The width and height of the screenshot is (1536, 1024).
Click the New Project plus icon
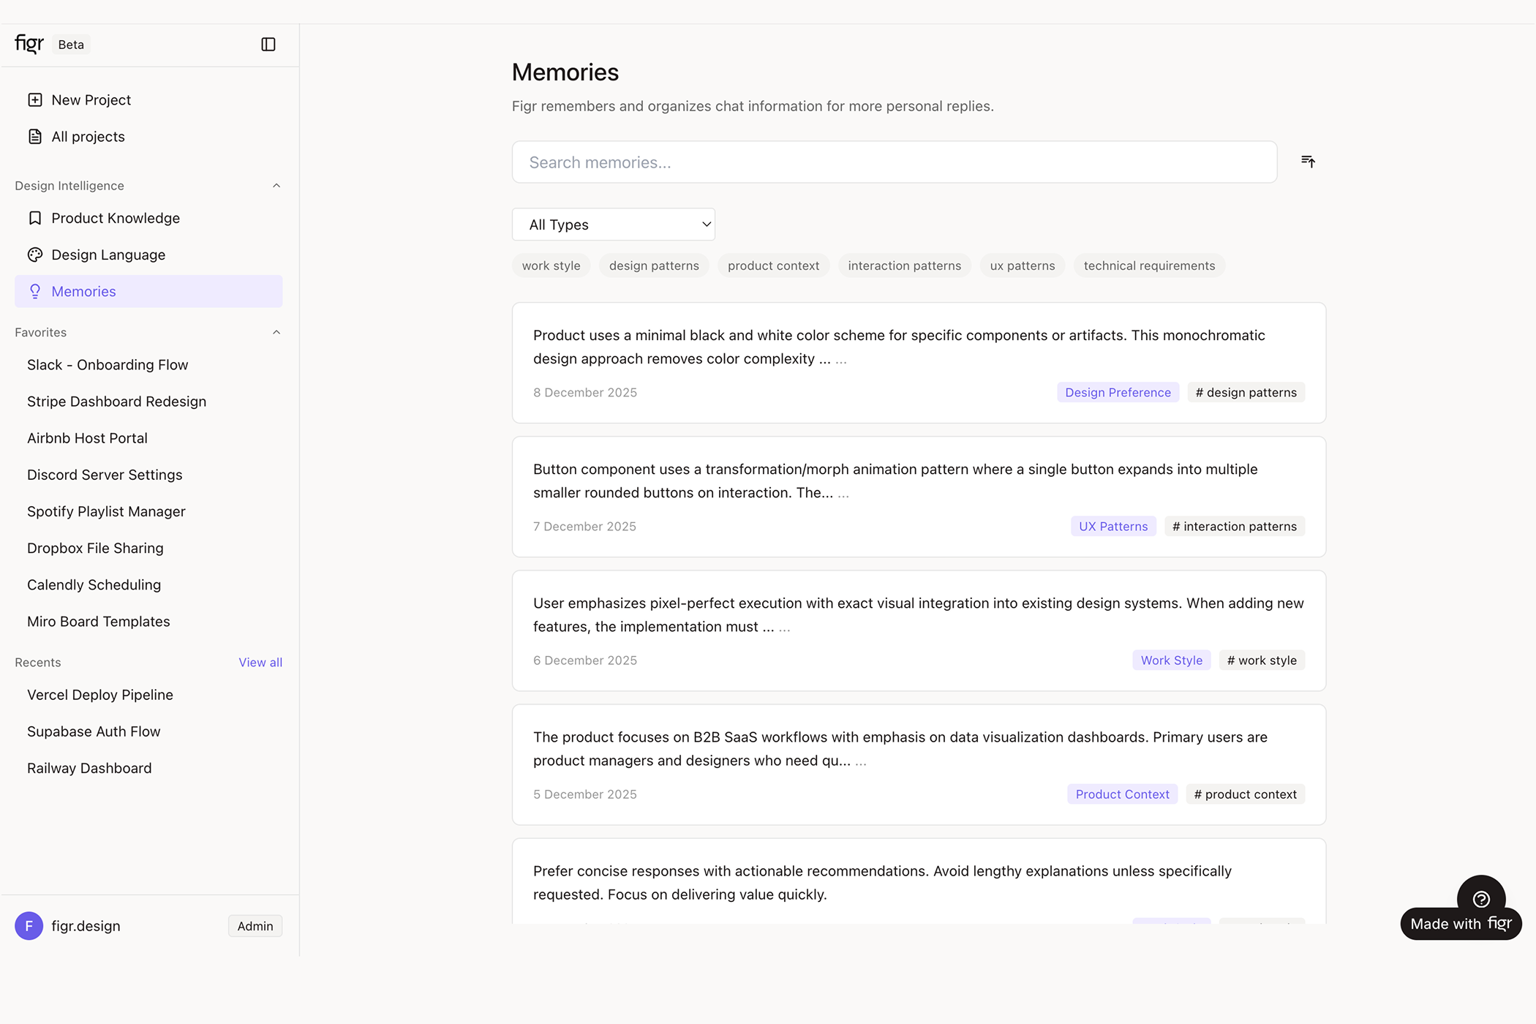[35, 99]
